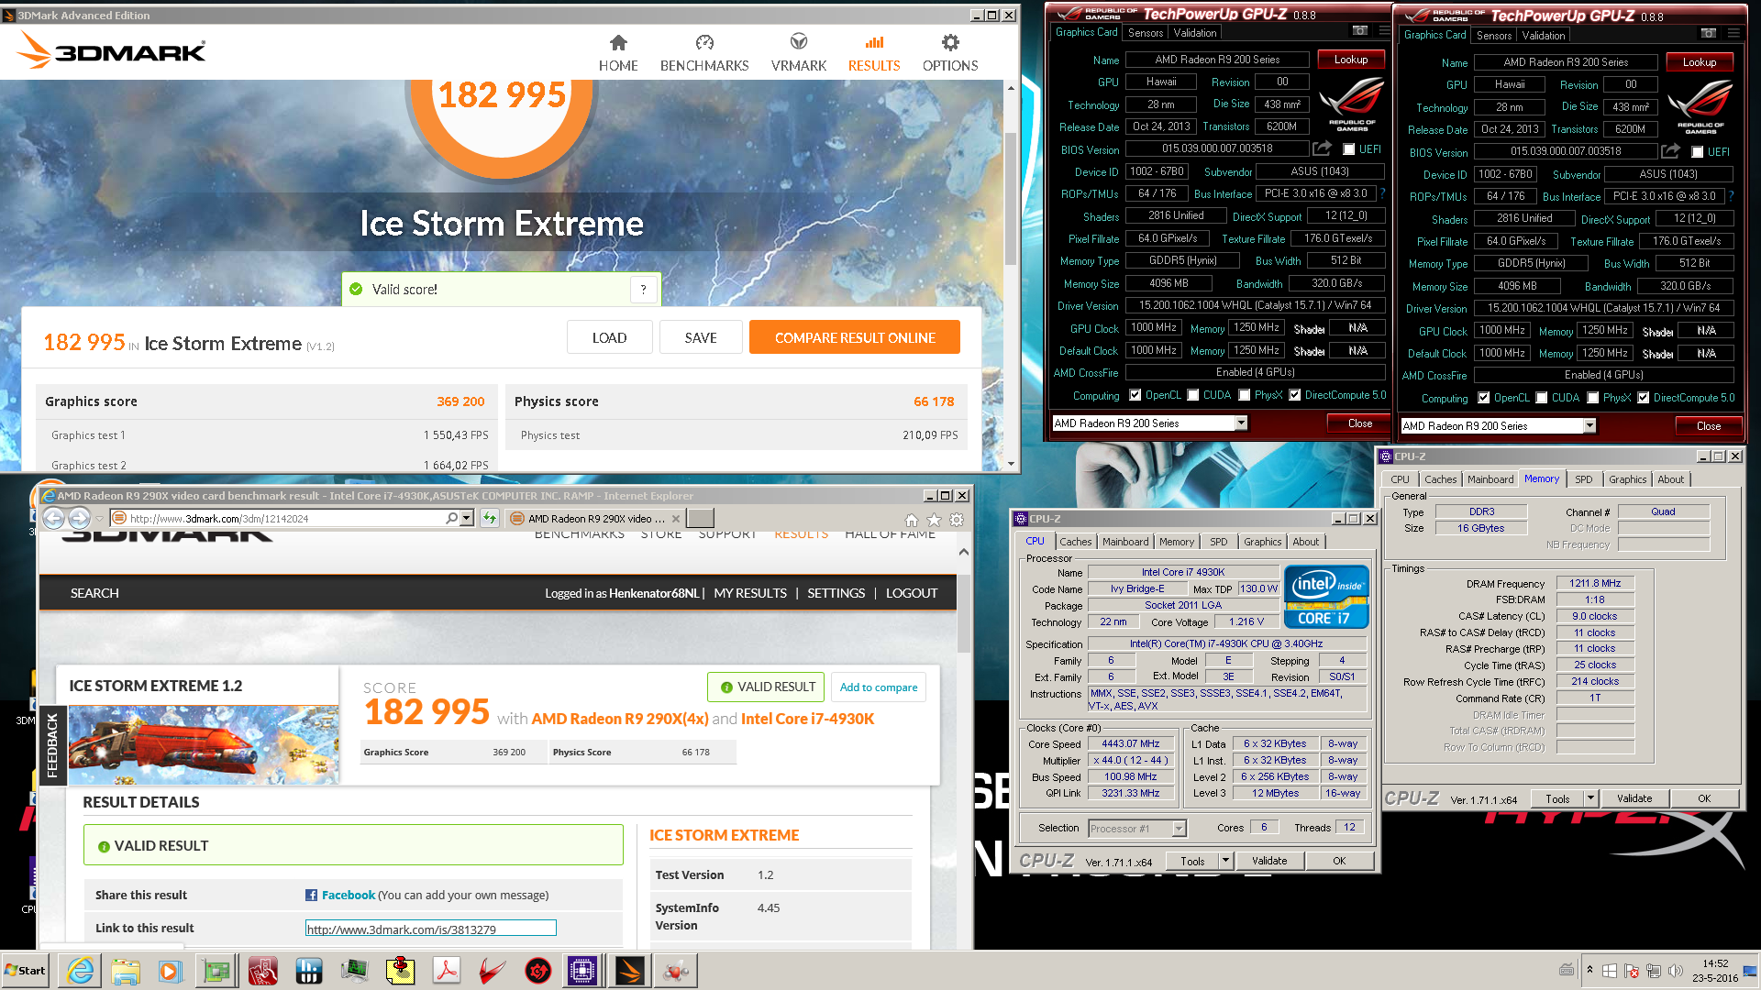Click the camera screenshot icon in left GPU-Z window

click(1360, 31)
